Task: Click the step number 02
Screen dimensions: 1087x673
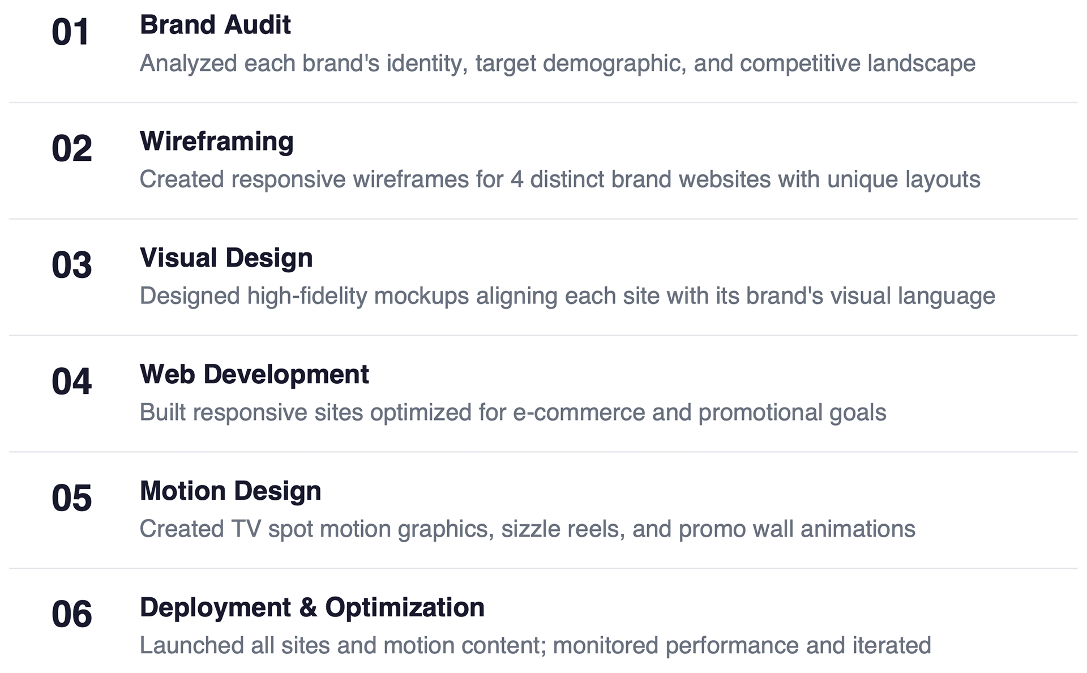Action: [71, 149]
